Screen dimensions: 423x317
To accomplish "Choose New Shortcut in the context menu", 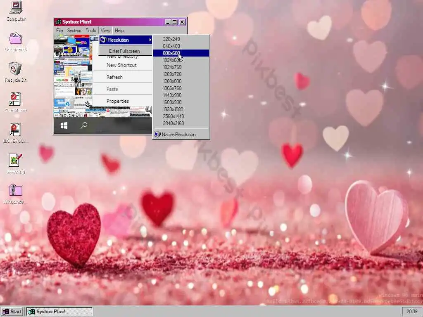I will [122, 65].
